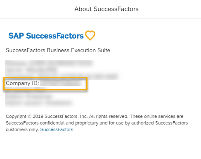Open the SuccessFactors link after 'customers only'
Screen dimensions: 201x159
coord(57,129)
